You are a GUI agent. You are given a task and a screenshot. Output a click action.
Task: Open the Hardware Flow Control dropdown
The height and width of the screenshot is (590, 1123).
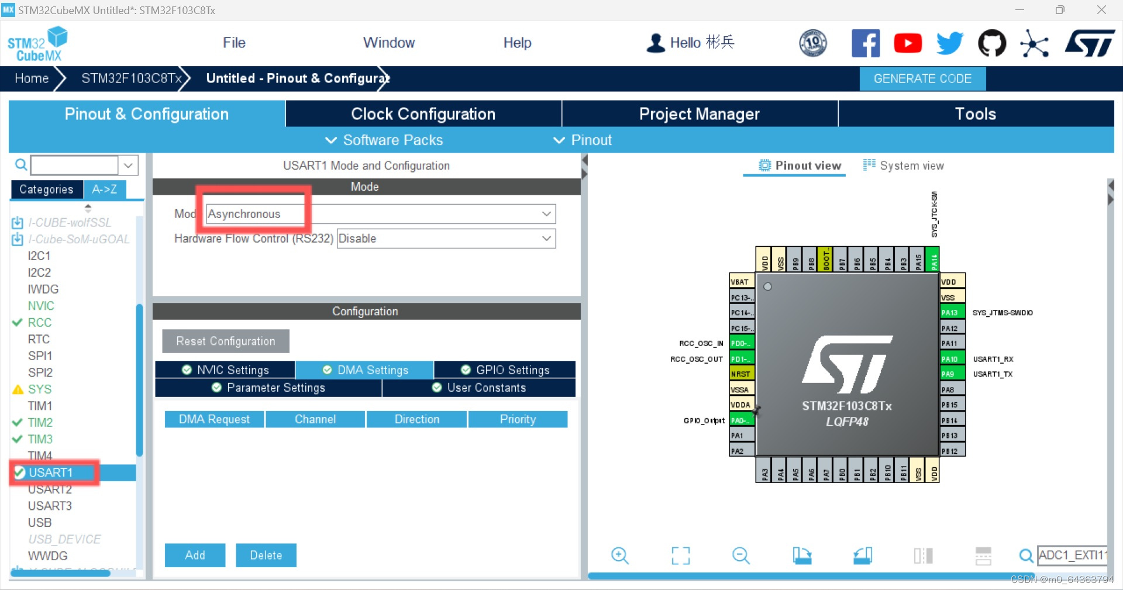tap(546, 239)
